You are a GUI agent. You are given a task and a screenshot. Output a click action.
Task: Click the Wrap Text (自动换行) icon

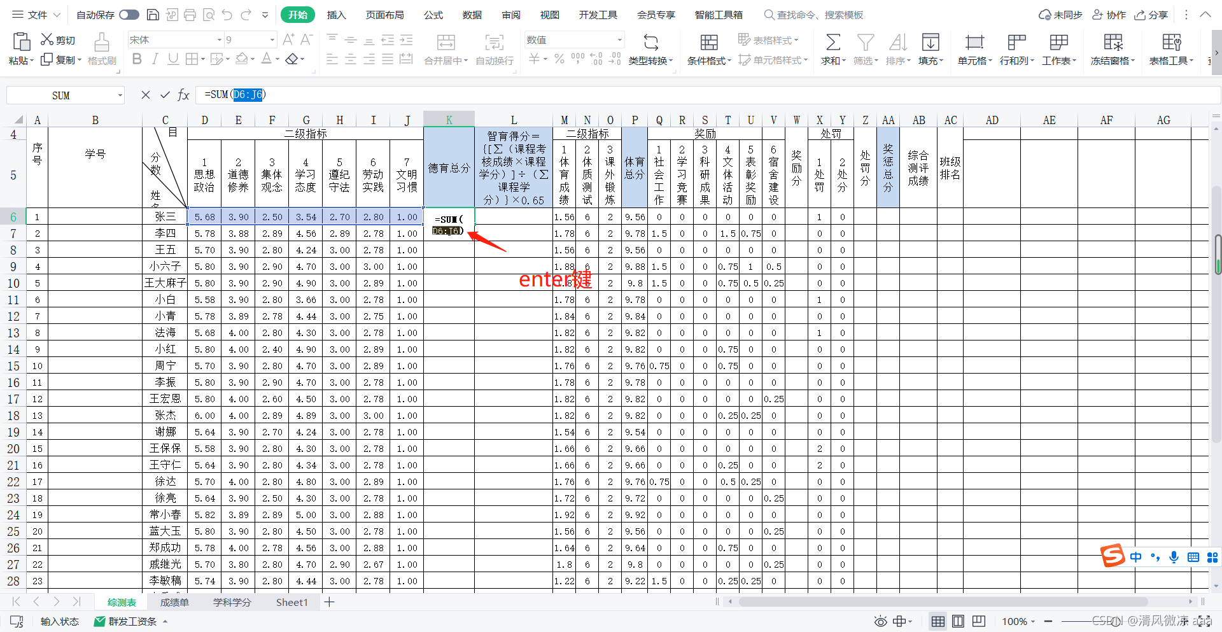pos(495,43)
